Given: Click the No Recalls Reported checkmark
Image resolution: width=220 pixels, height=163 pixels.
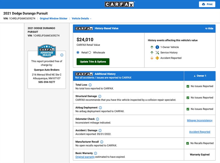Looking at the screenshot, I should pos(188,143).
